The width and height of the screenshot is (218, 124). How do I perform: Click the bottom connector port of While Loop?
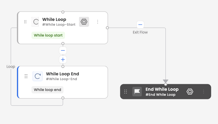(63, 44)
